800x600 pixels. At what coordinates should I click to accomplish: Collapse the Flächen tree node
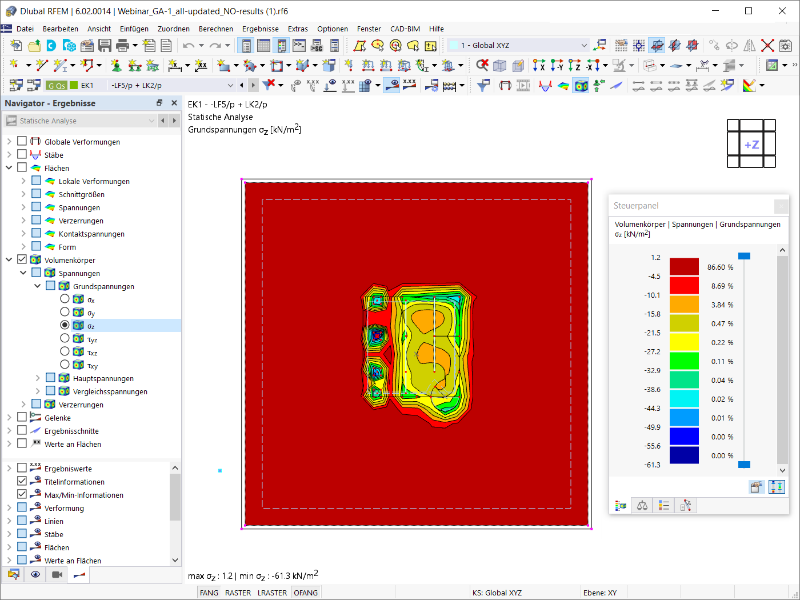(x=9, y=167)
